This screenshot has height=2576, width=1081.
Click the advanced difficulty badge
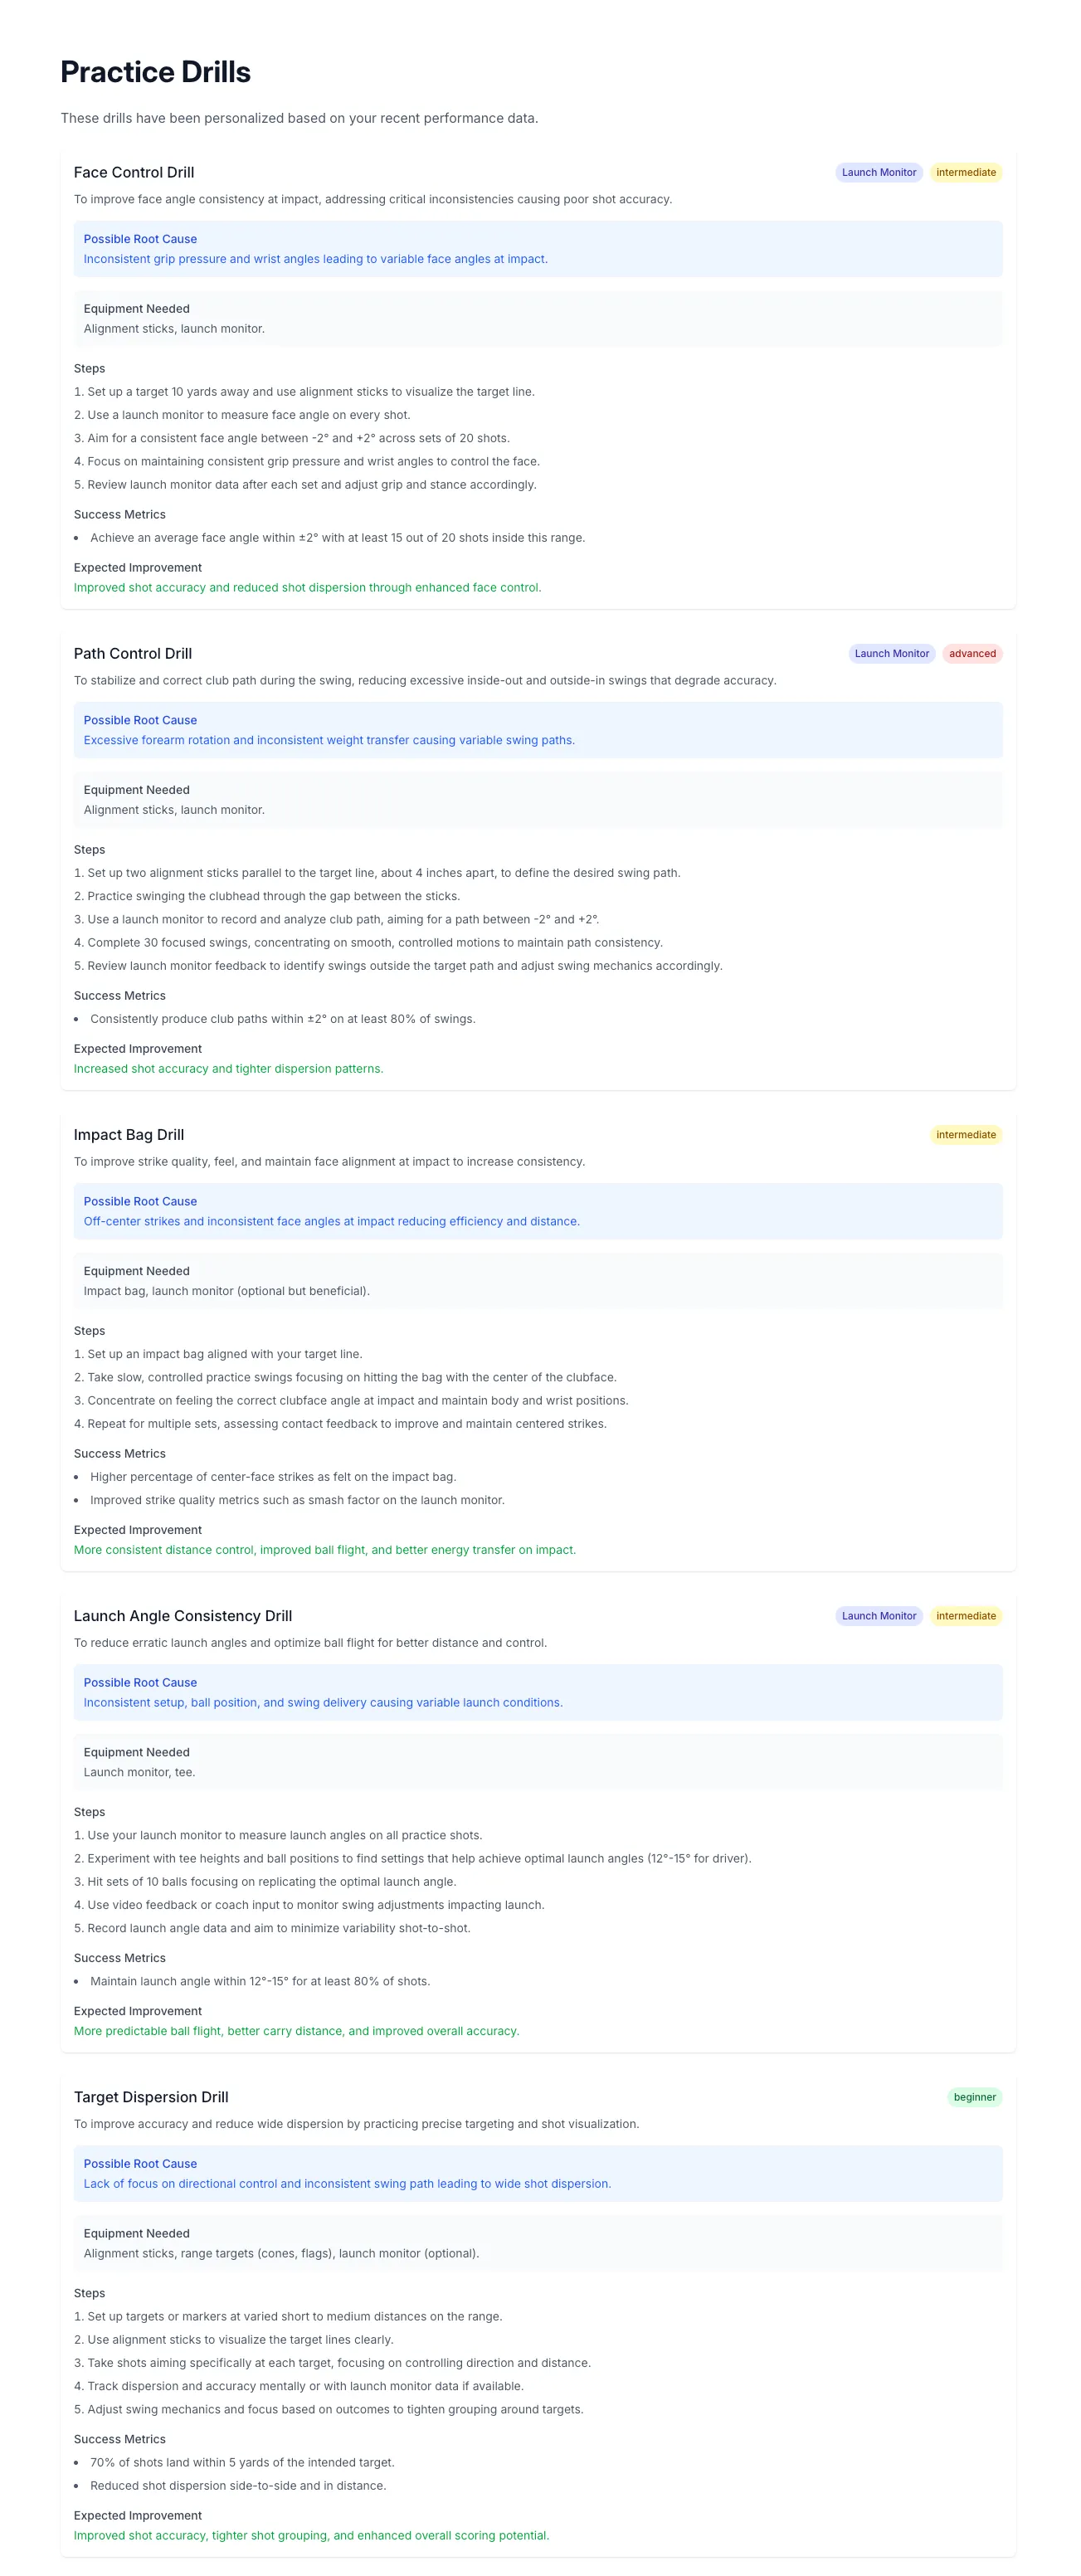coord(972,653)
